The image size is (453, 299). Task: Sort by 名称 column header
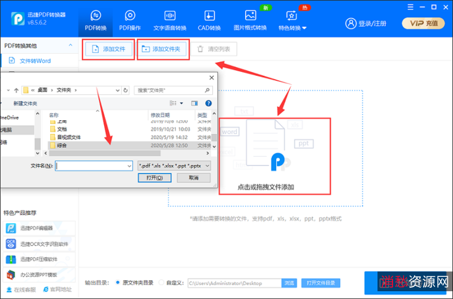pos(54,115)
